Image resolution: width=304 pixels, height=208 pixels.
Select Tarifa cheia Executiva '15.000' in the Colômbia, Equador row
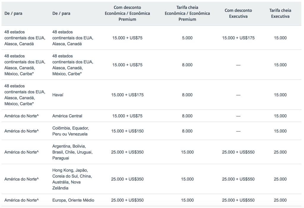pos(280,131)
